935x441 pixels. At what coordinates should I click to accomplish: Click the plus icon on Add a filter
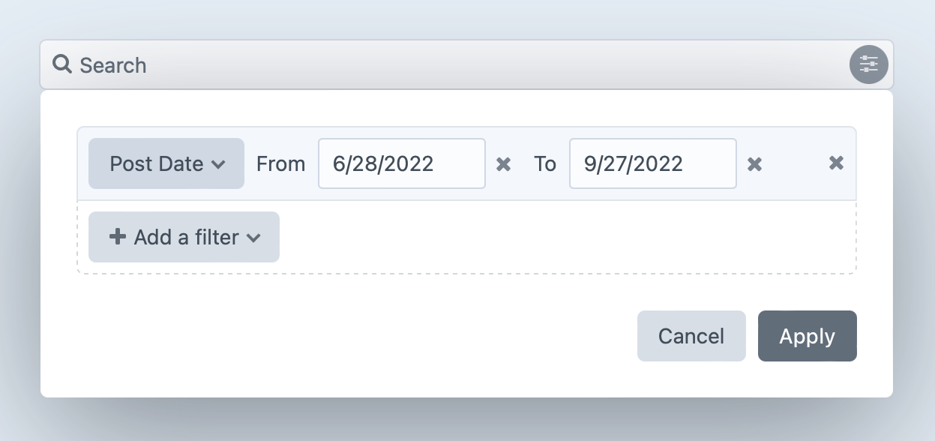pos(117,237)
